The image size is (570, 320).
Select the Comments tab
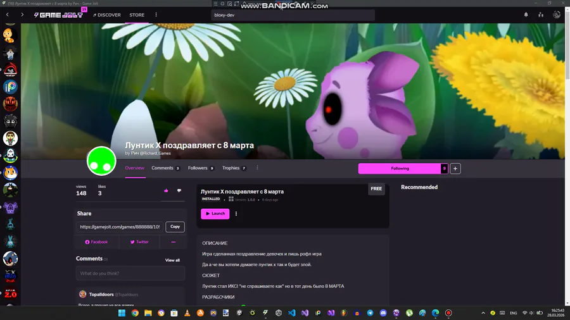click(165, 168)
